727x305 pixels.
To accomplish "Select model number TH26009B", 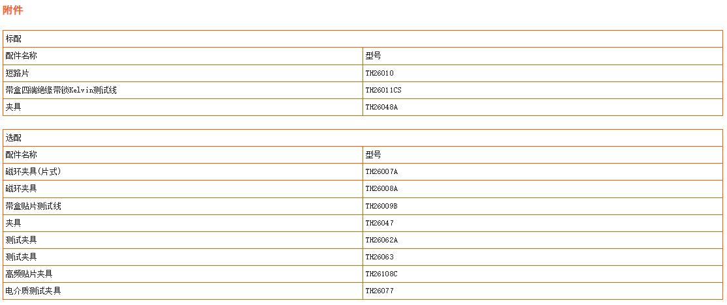I will pos(381,206).
